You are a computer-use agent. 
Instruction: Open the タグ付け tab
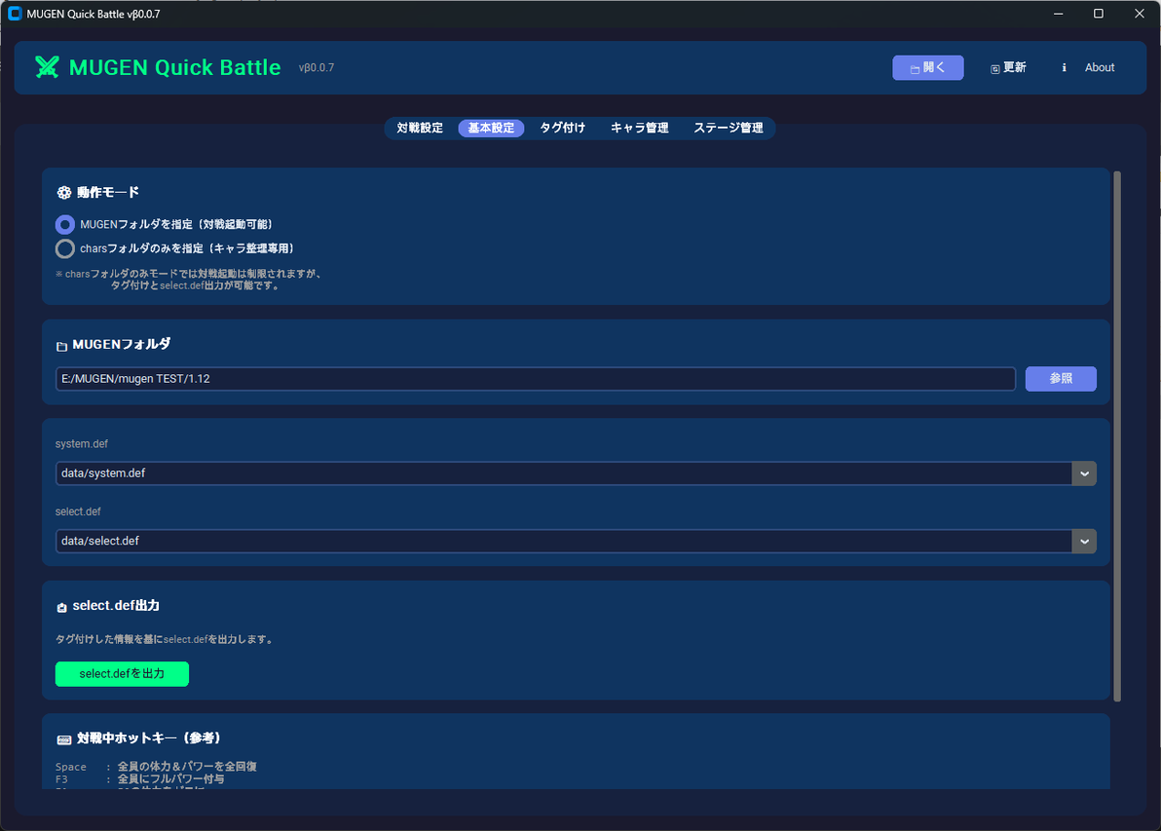point(563,129)
